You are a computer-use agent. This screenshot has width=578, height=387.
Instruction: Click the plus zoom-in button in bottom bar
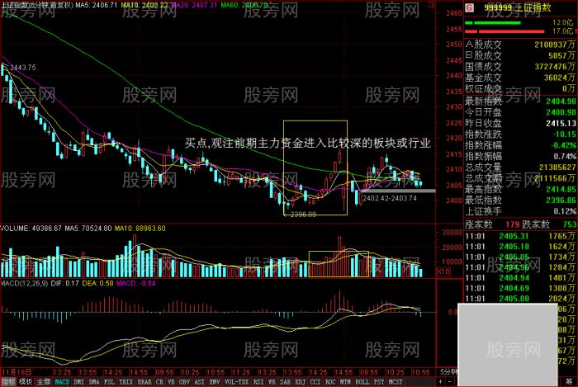(x=441, y=382)
